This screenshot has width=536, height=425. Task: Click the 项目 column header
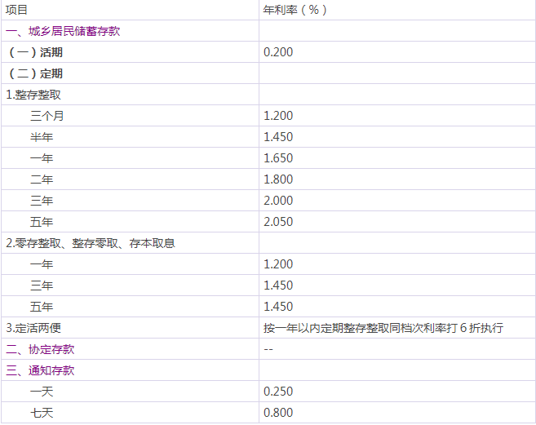(16, 10)
